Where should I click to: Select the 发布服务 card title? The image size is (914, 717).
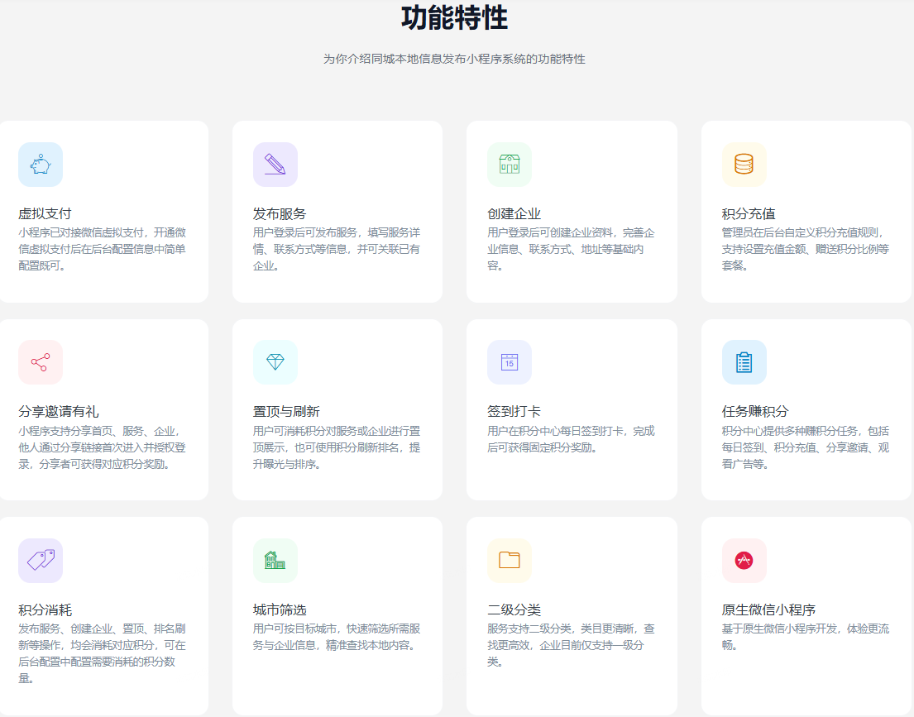280,214
